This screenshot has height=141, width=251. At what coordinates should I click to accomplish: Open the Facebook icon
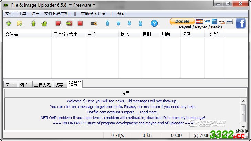coord(241,23)
